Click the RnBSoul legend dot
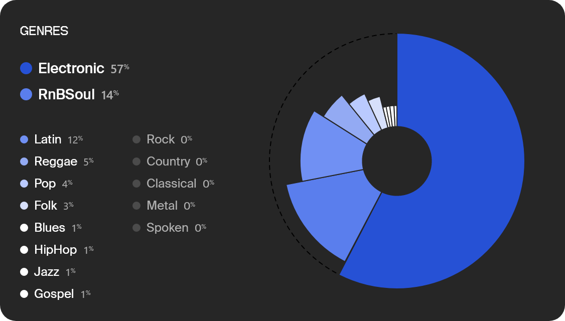Image resolution: width=565 pixels, height=321 pixels. point(26,94)
